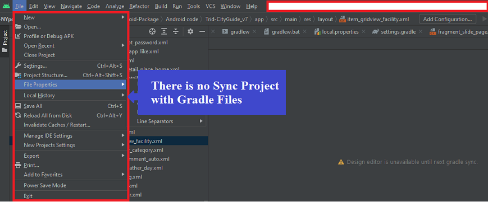Open the Window menu
Viewport: 488px width, 202px height.
click(x=230, y=6)
